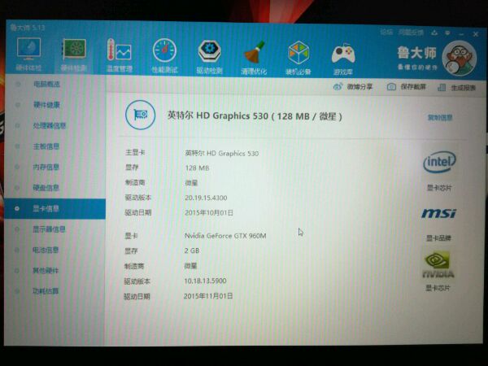Viewport: 488px width, 366px height.
Task: Open the title bar dropdown menu arrow
Action: (x=447, y=33)
